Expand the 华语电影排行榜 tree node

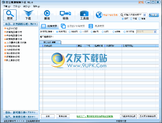[x=5, y=35]
